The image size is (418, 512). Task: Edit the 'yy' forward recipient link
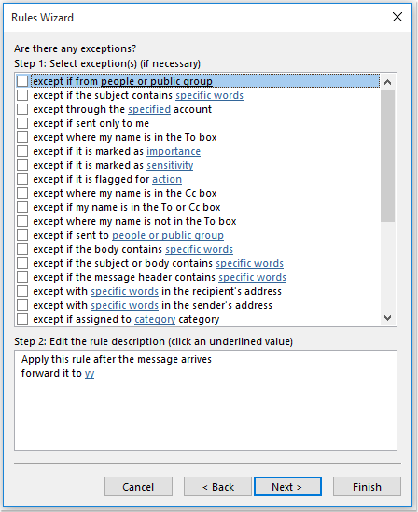click(90, 373)
